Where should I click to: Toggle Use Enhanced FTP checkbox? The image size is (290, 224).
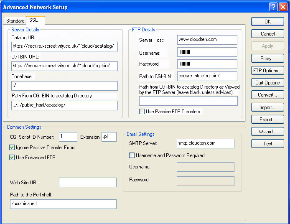click(x=12, y=158)
